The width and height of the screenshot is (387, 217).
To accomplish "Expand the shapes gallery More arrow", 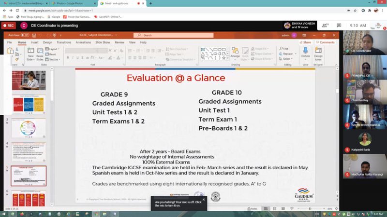I will [228, 58].
